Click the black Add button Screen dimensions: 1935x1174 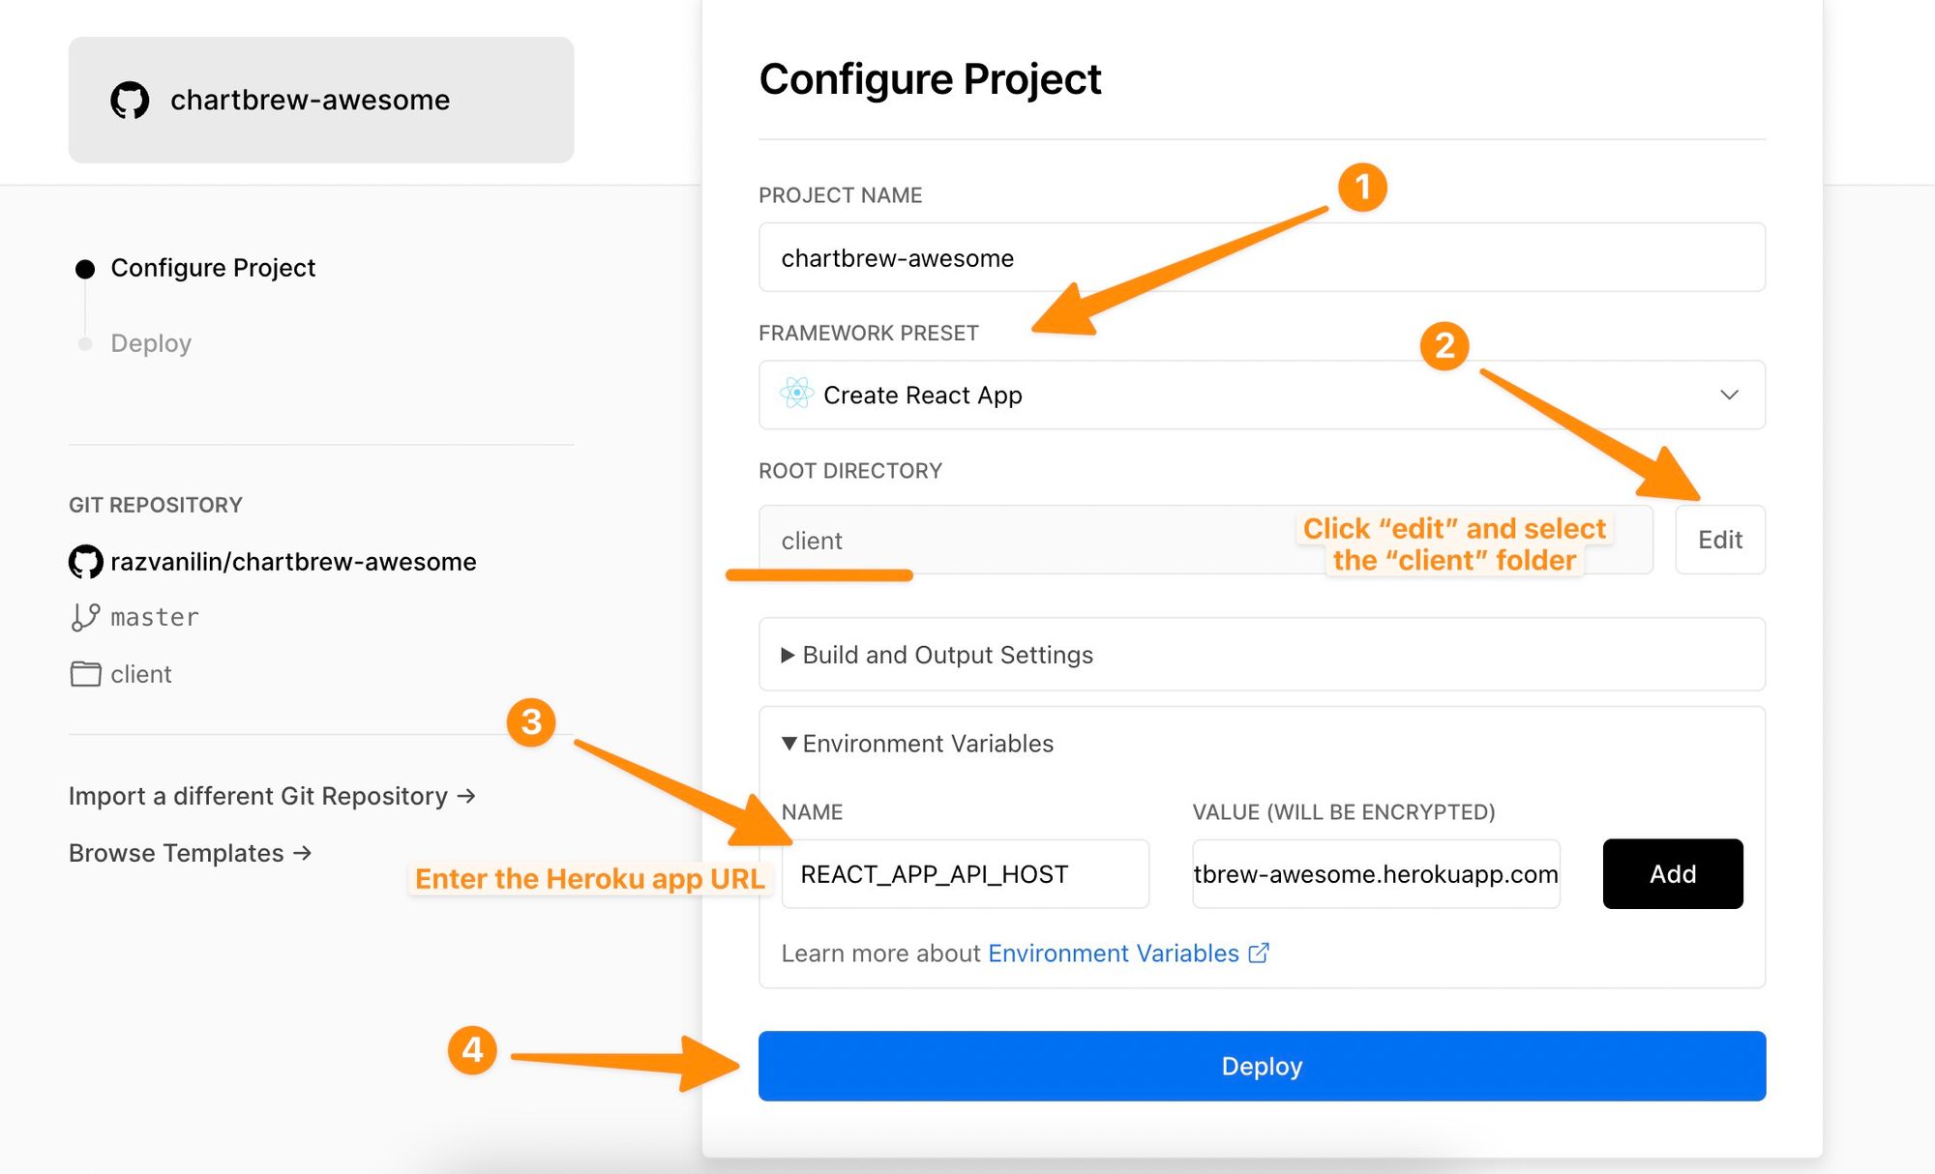point(1672,874)
